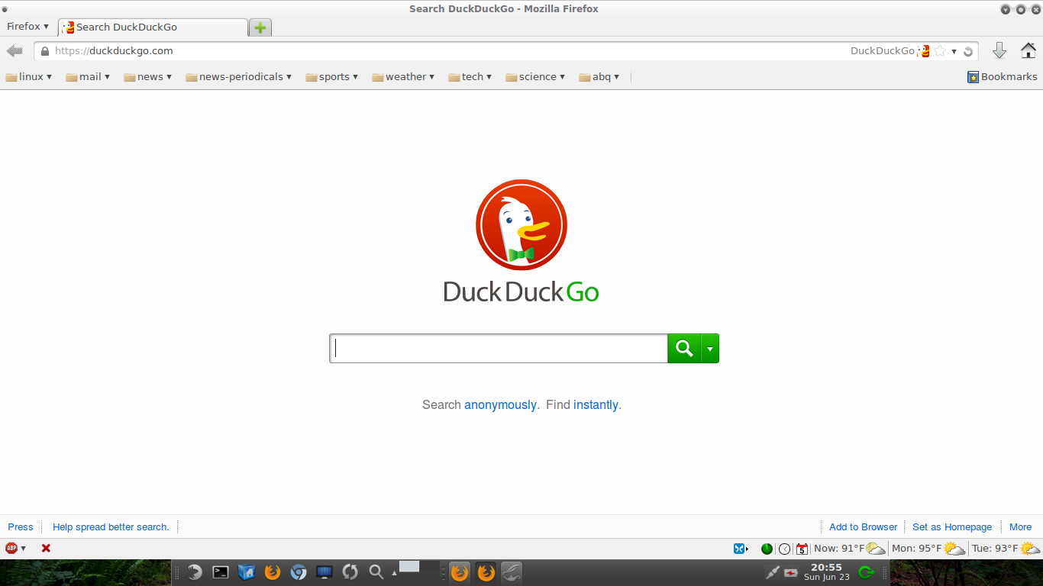Screen dimensions: 1043x586
Task: Open the More link in footer
Action: (x=1020, y=527)
